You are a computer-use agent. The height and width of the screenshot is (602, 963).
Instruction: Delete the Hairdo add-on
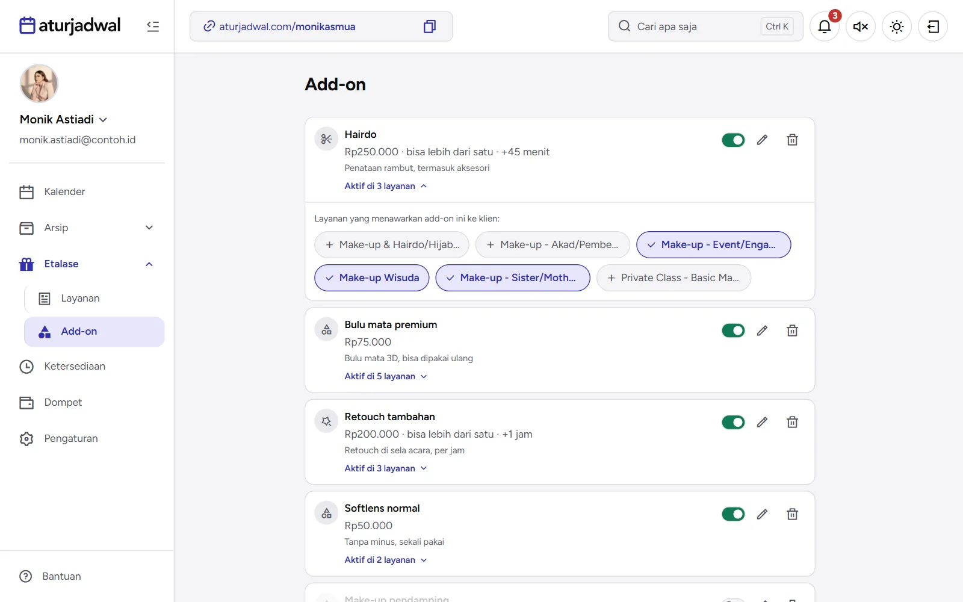[x=792, y=140]
